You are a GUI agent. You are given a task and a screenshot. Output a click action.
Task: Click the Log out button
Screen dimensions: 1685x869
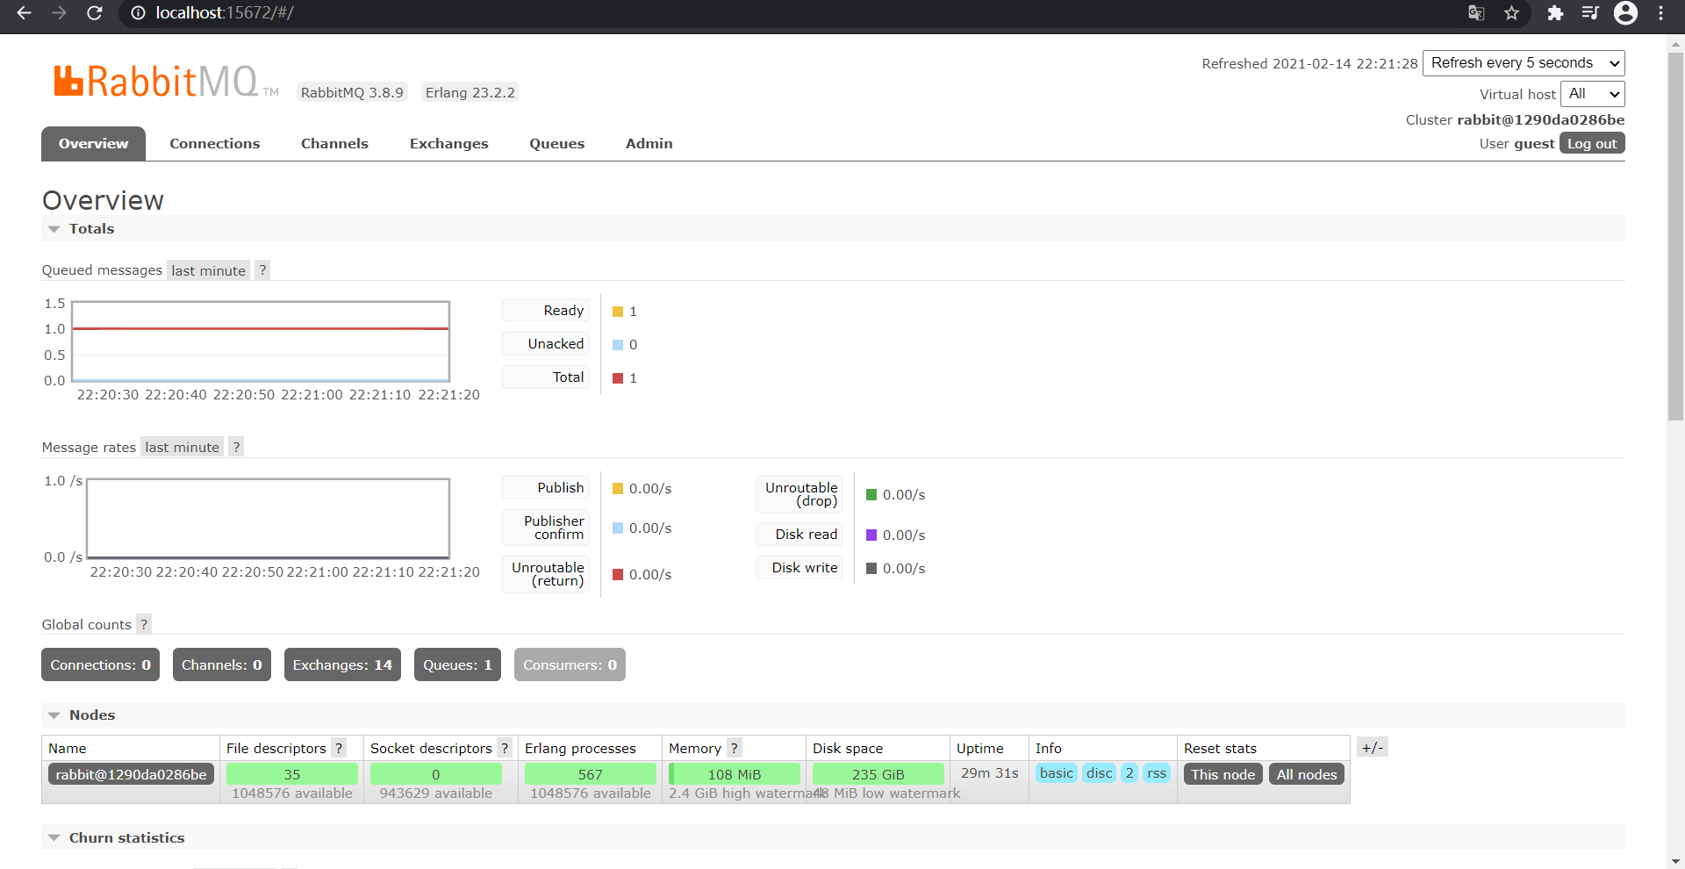tap(1592, 143)
